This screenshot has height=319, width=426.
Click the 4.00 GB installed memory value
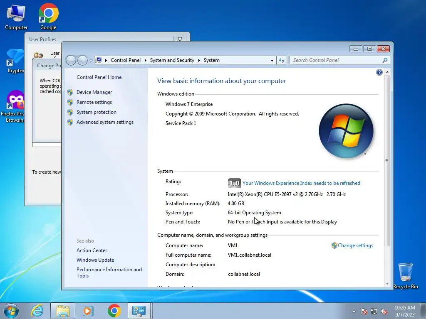pos(236,204)
